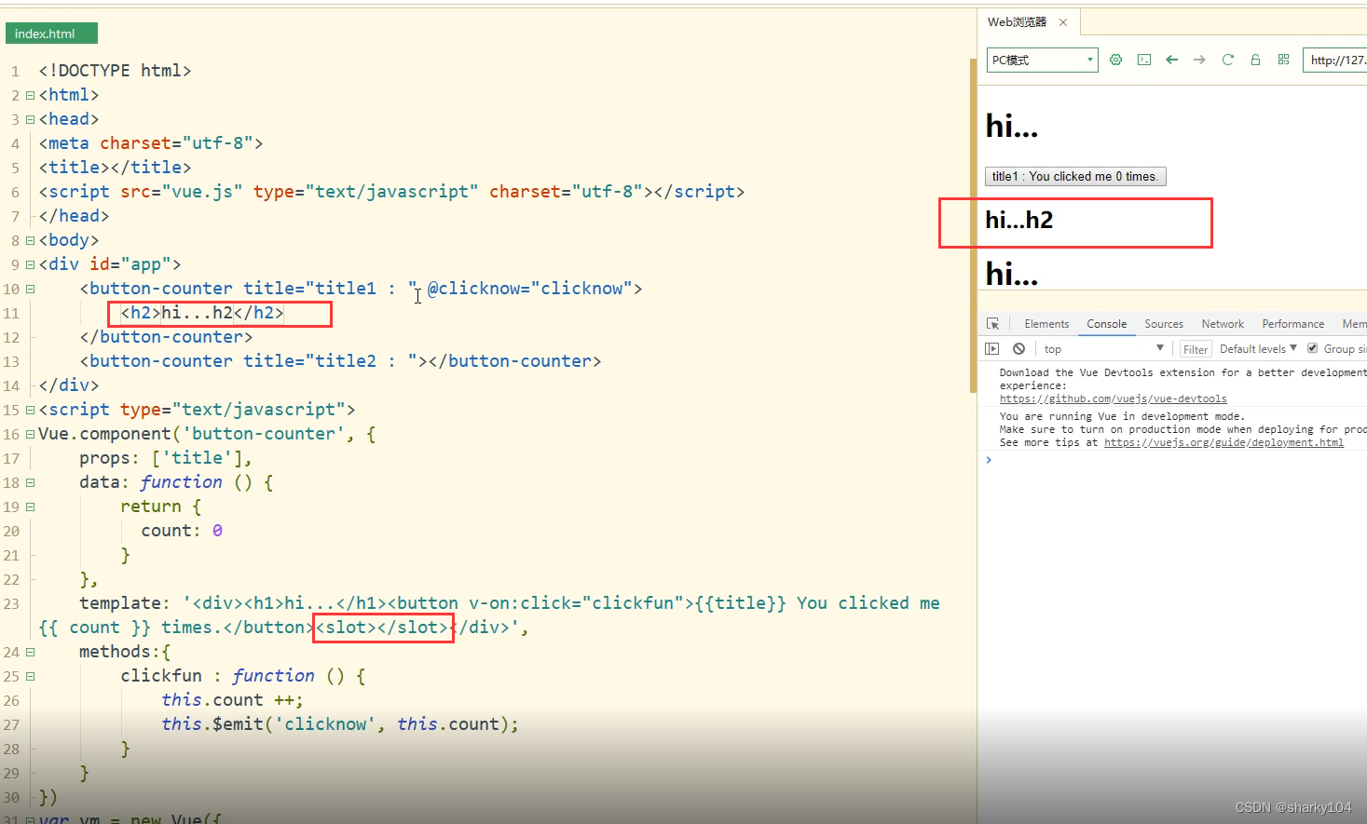The height and width of the screenshot is (824, 1367).
Task: Click the http://127 address bar
Action: click(x=1335, y=60)
